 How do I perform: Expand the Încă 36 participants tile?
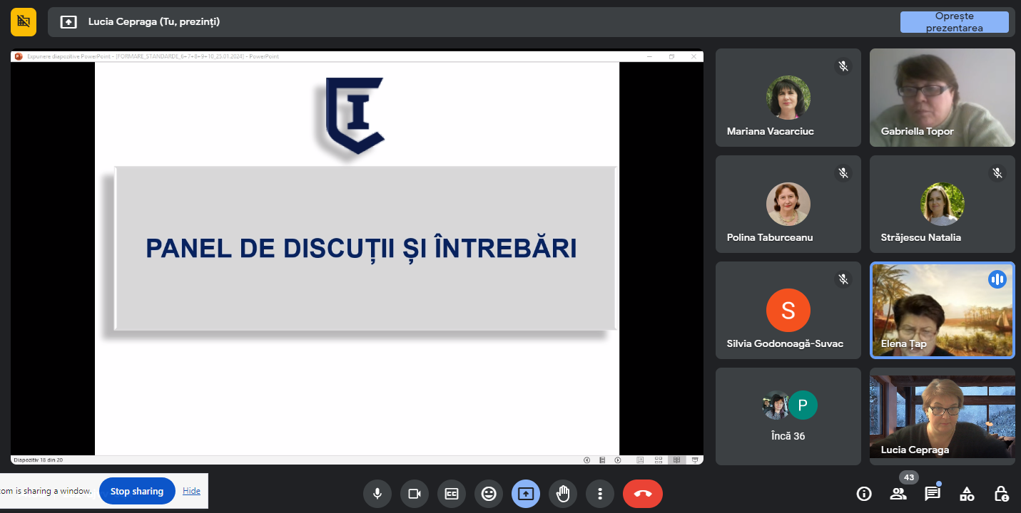point(788,417)
